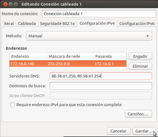Open the Camiños… routes dialog
Screen dimensions: 158x137
point(139,114)
